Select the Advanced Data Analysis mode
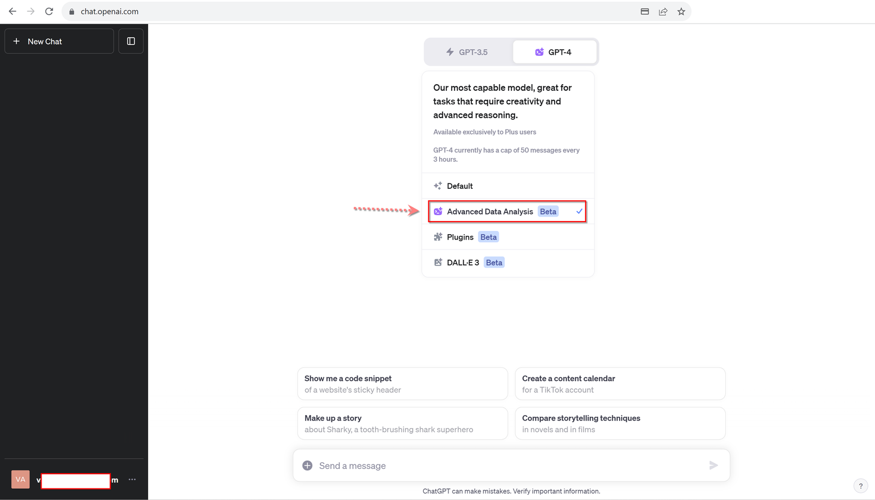875x500 pixels. [x=507, y=212]
